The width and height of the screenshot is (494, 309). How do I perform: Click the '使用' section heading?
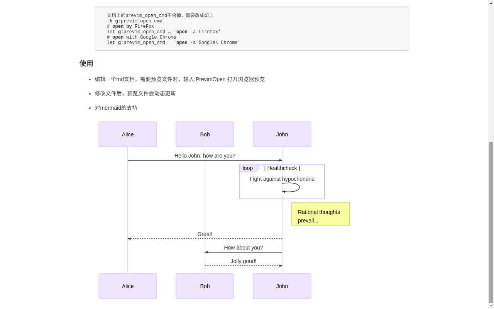click(x=86, y=63)
